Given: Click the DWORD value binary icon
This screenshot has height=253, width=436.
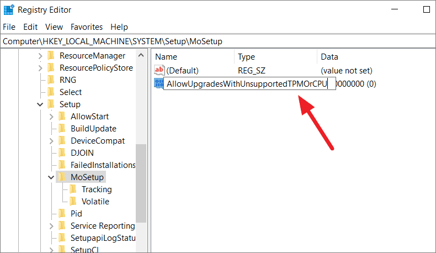Looking at the screenshot, I should pos(159,83).
